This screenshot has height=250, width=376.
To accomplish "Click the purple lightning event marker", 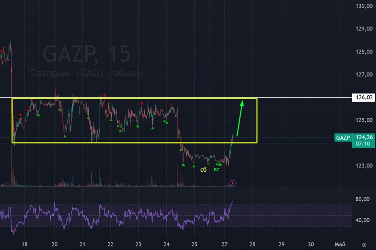I will 232,183.
